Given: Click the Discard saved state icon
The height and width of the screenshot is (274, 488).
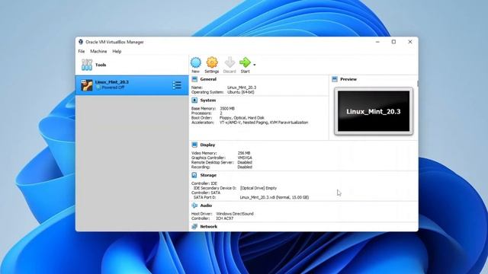Looking at the screenshot, I should point(230,62).
